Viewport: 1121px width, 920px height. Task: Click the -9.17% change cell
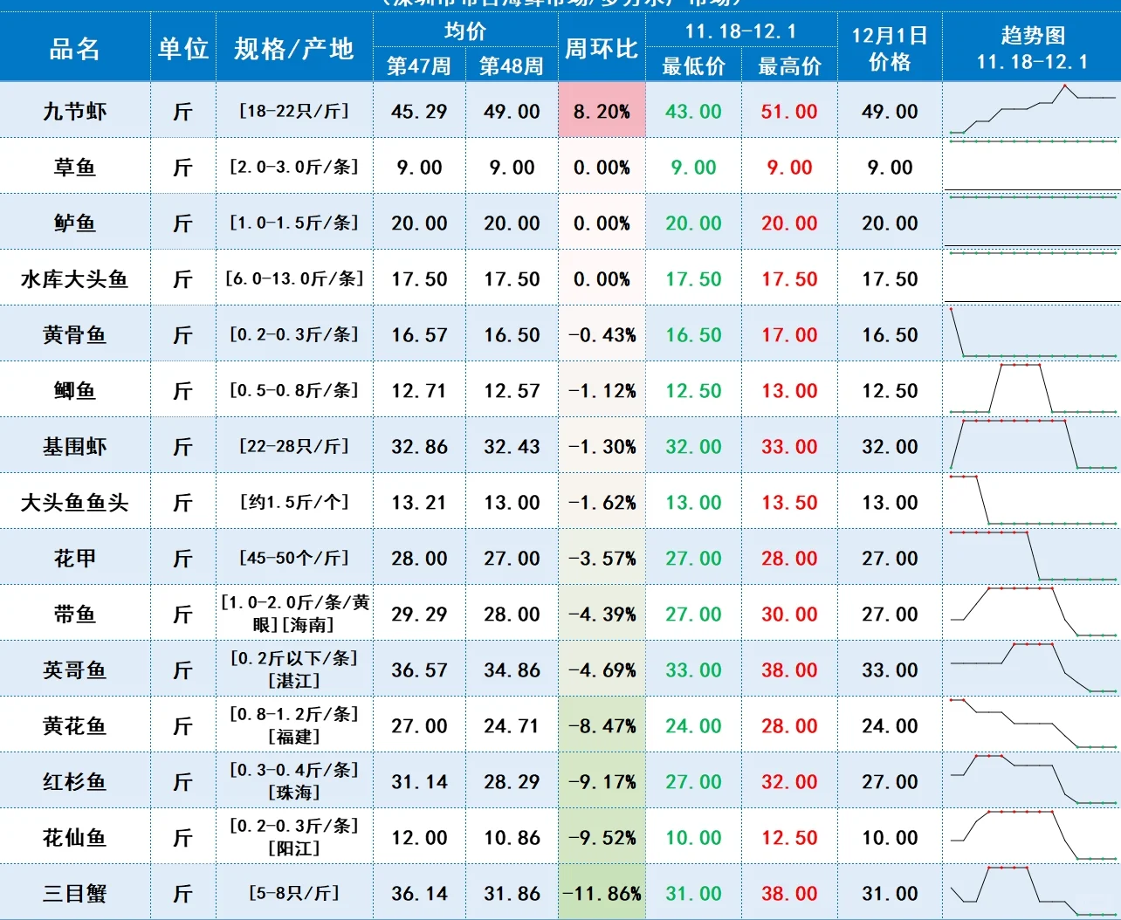(x=602, y=782)
